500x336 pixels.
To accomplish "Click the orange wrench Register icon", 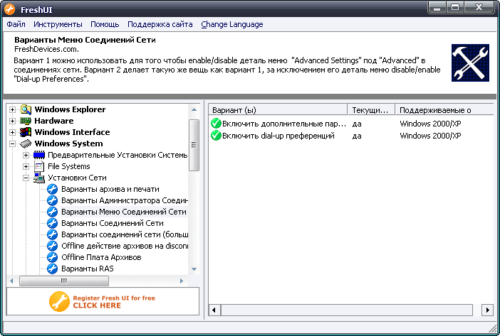I will pos(59,301).
